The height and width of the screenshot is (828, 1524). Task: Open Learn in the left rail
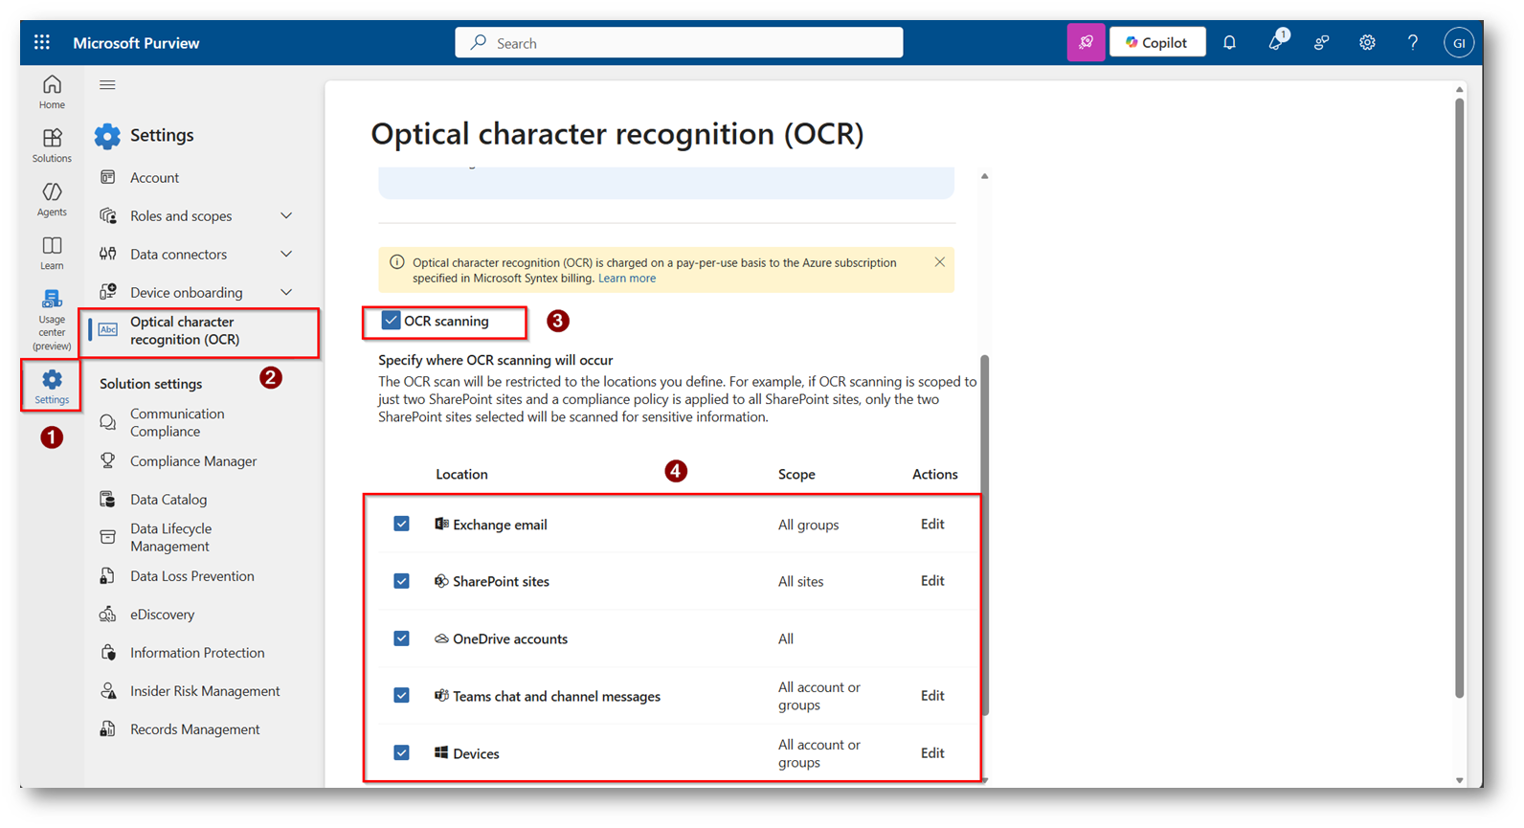click(x=52, y=254)
